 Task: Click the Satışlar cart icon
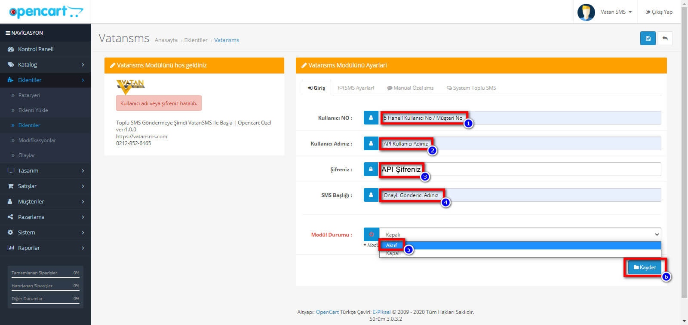pyautogui.click(x=11, y=186)
